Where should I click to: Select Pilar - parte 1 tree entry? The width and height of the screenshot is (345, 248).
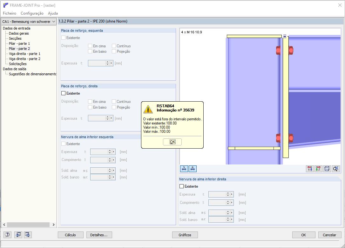point(19,43)
